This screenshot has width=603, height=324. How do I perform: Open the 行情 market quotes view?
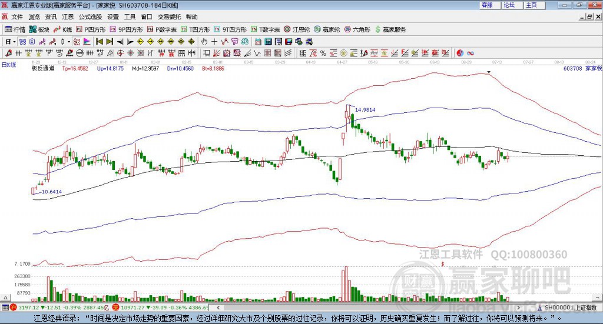pyautogui.click(x=15, y=29)
